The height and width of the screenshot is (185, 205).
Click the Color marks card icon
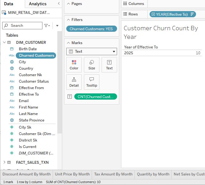[74, 63]
